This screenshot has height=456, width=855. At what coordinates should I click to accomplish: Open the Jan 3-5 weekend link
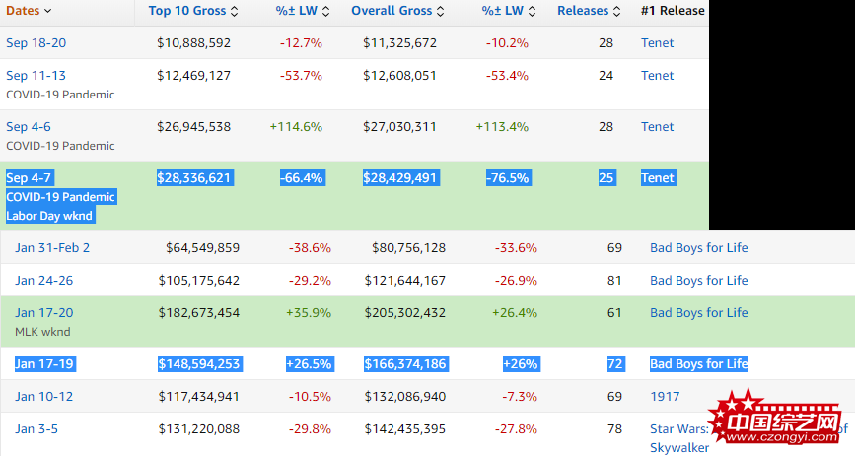tap(36, 429)
